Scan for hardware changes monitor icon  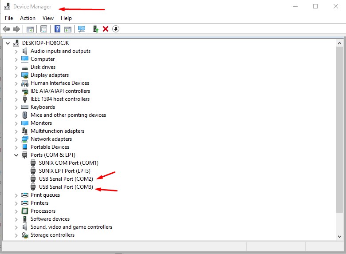tap(82, 29)
